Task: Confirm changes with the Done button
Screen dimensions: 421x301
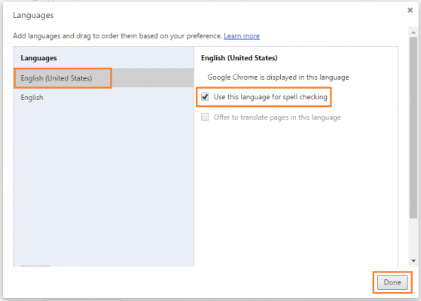Action: 392,282
